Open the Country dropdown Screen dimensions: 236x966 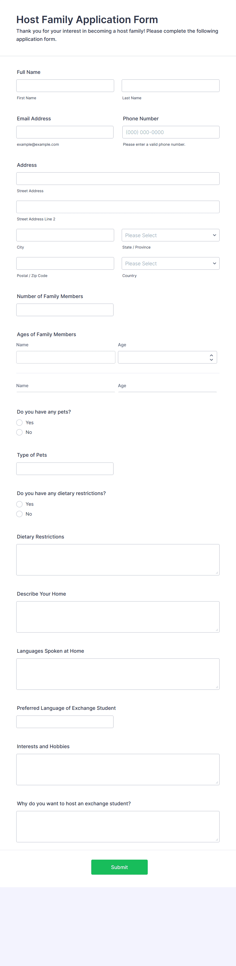click(x=171, y=263)
